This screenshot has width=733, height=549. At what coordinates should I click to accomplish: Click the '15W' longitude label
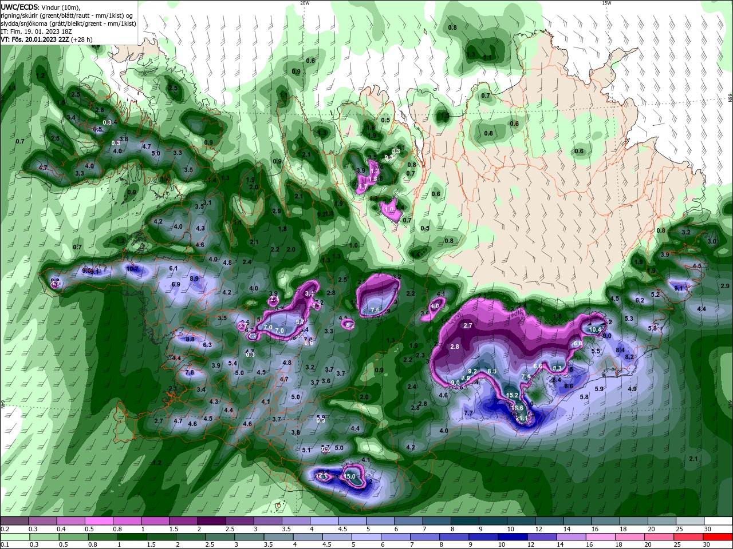(606, 3)
